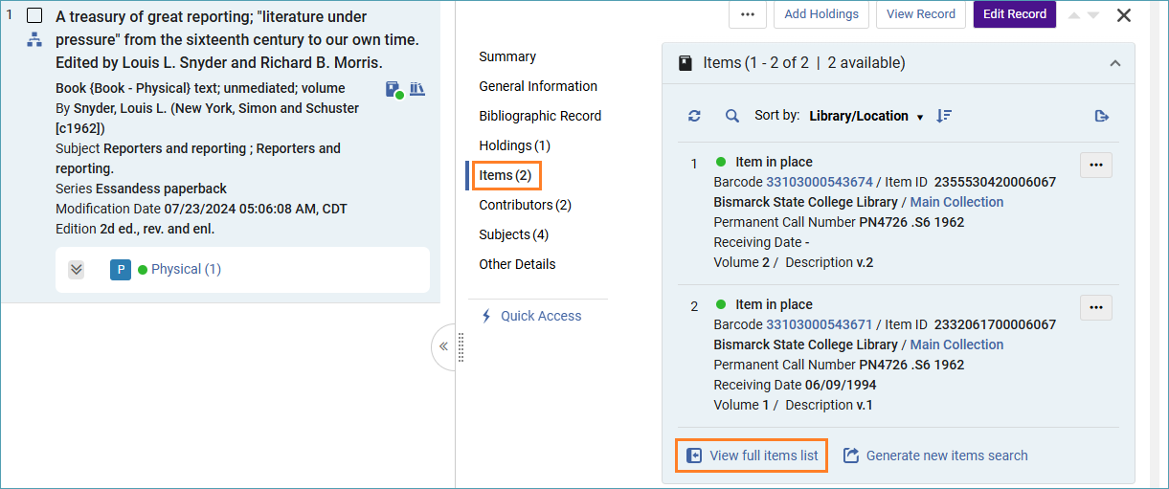Open the top ellipsis more actions button
This screenshot has width=1169, height=489.
coord(748,14)
